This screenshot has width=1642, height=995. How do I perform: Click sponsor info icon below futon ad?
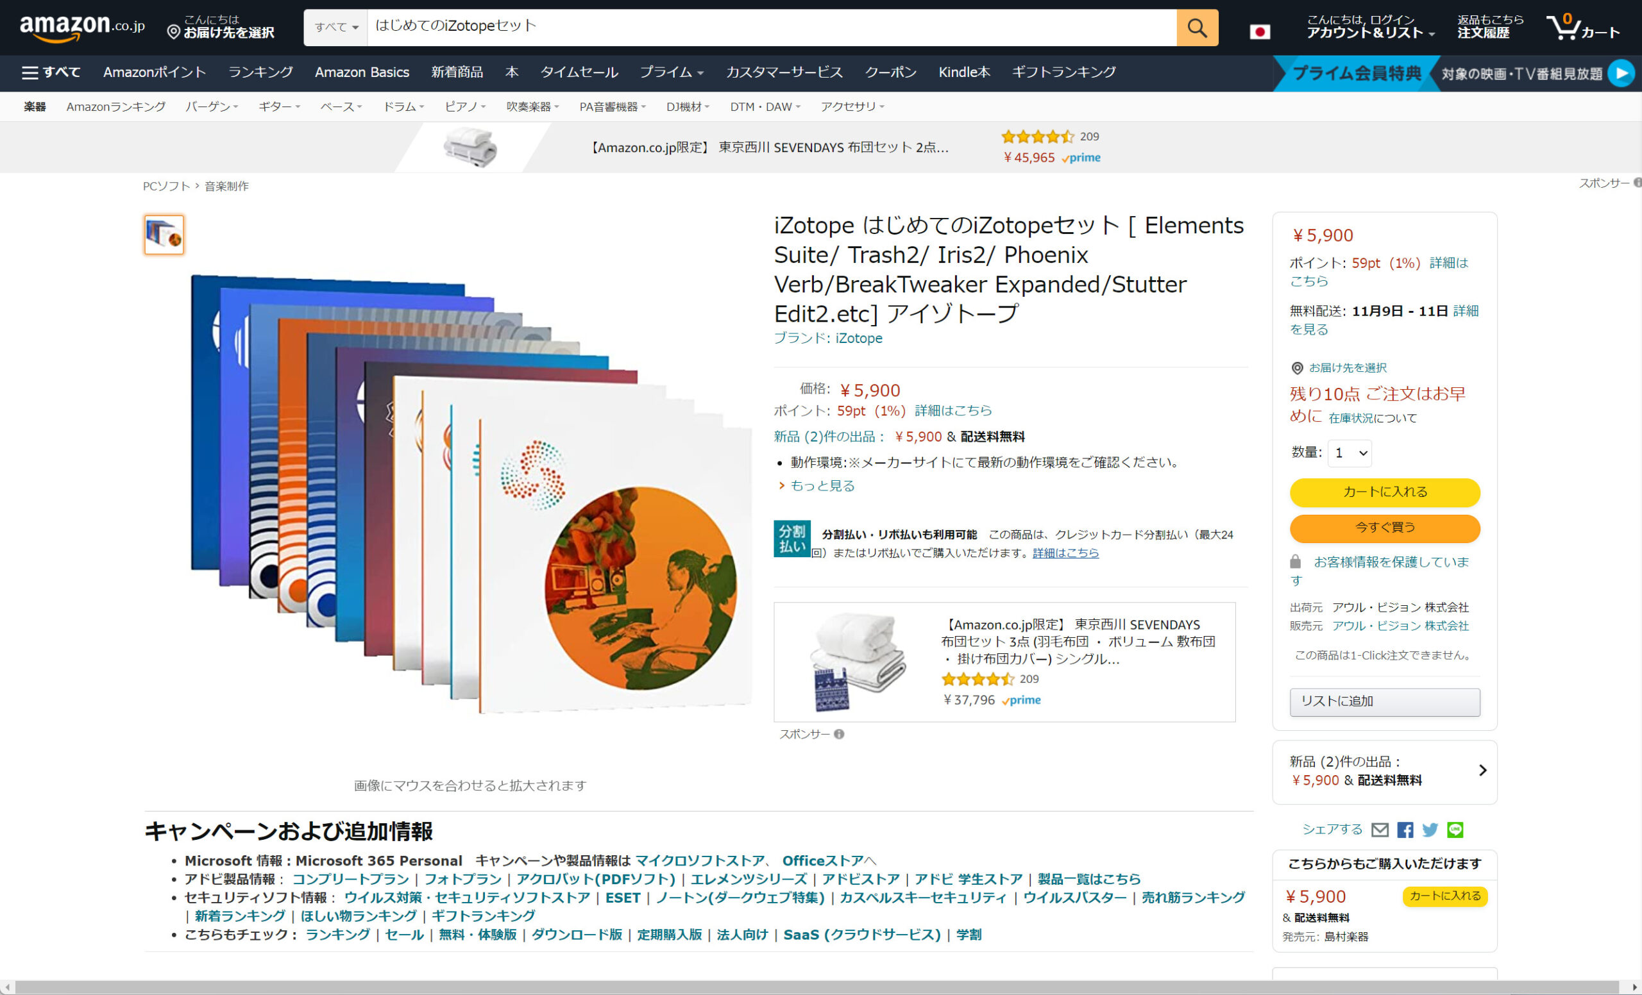[x=839, y=734]
